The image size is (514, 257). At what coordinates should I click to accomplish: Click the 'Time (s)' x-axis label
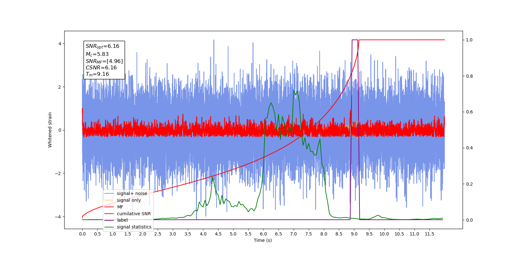tap(263, 240)
